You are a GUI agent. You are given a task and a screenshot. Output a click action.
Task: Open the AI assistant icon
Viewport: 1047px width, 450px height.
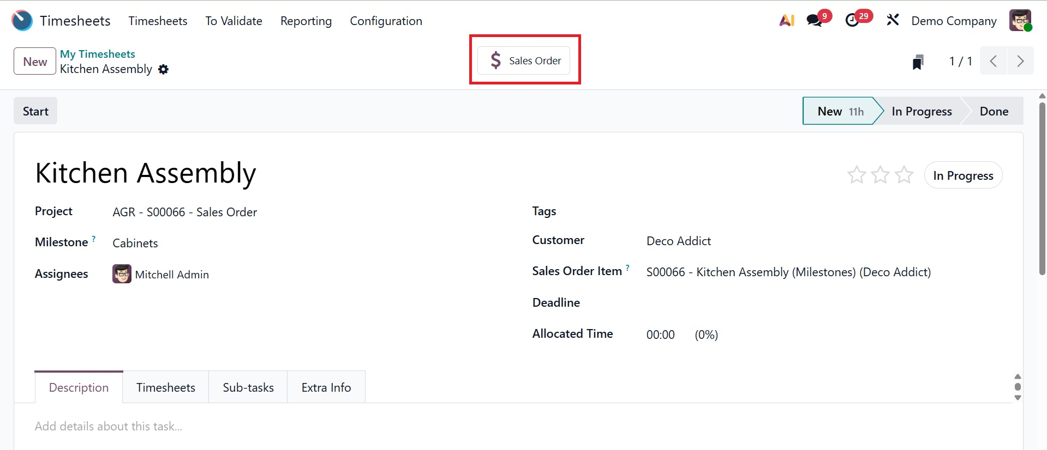click(x=786, y=21)
